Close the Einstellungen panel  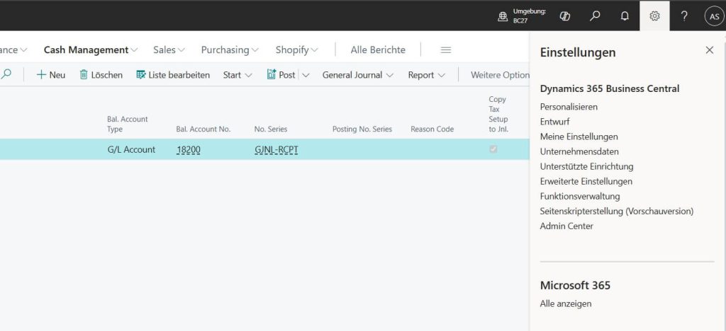(x=709, y=50)
